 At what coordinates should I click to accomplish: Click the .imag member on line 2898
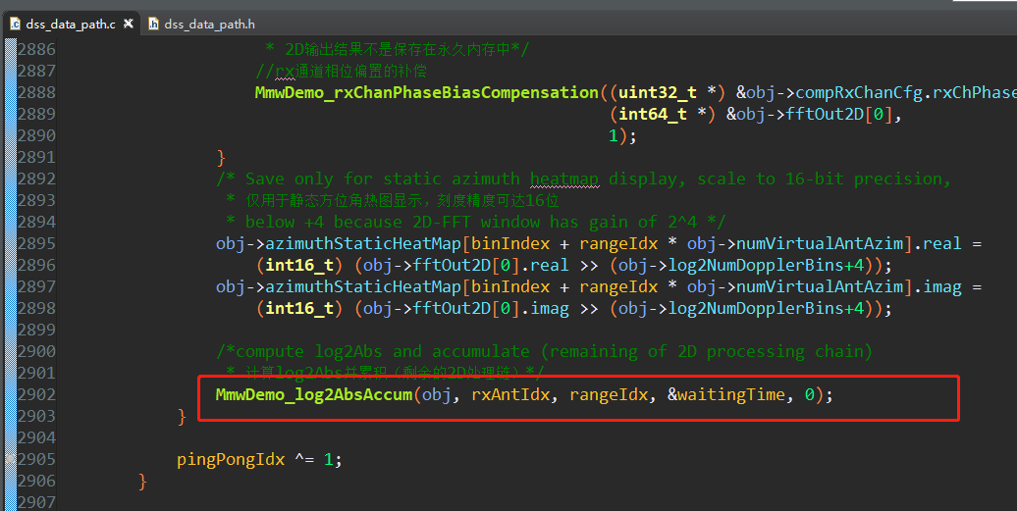545,308
